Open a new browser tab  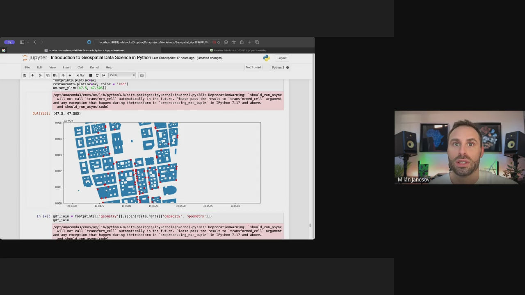[x=249, y=42]
